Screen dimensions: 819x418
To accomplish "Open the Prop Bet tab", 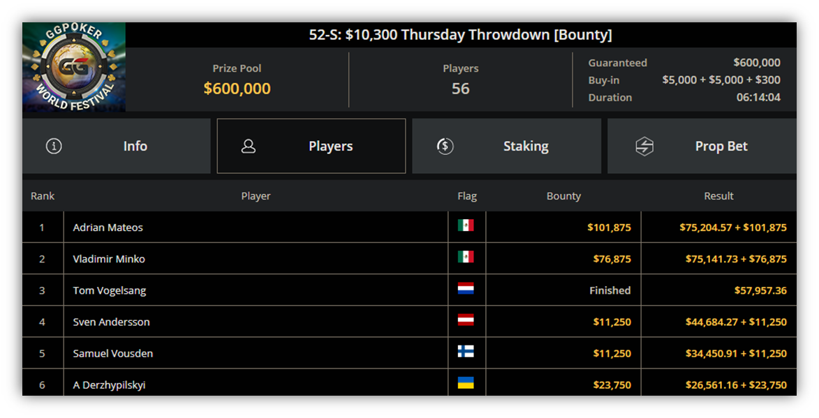I will 702,146.
